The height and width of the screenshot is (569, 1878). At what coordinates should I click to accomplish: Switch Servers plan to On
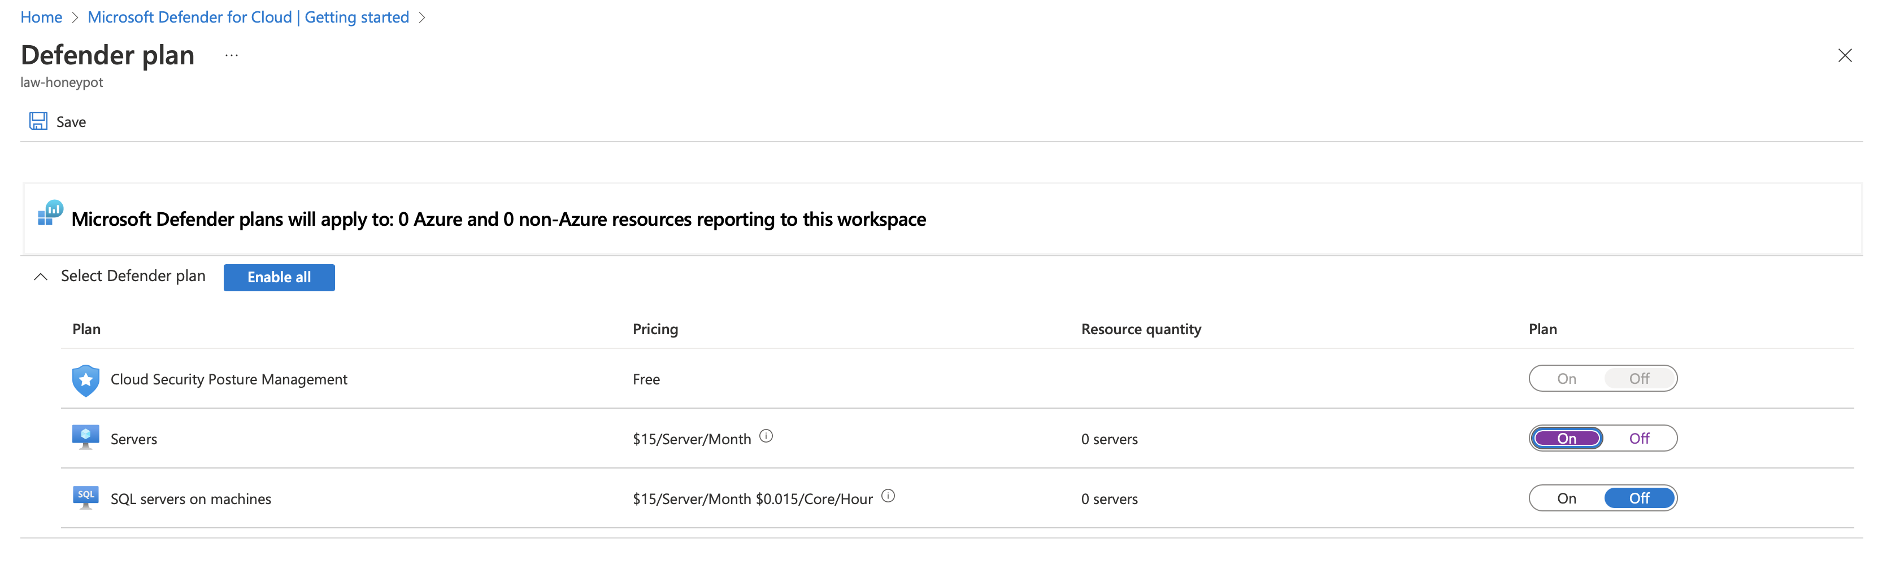click(1567, 439)
